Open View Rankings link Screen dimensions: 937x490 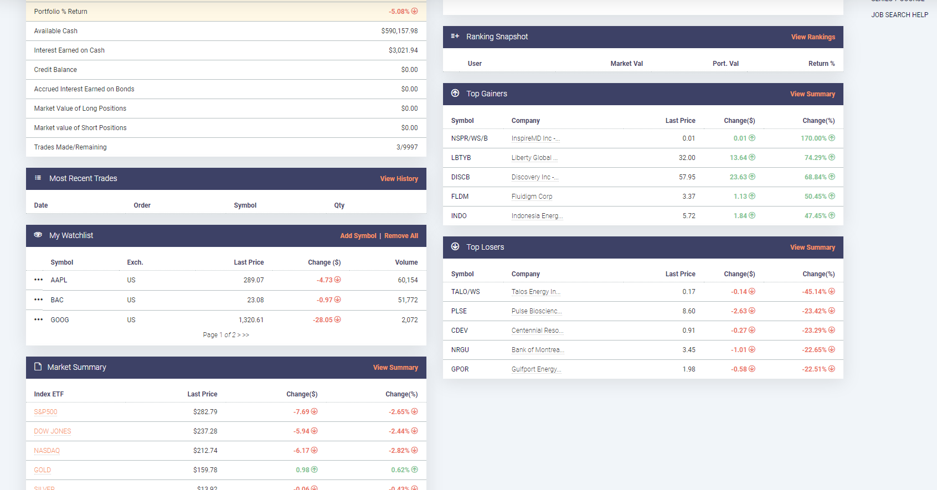813,37
